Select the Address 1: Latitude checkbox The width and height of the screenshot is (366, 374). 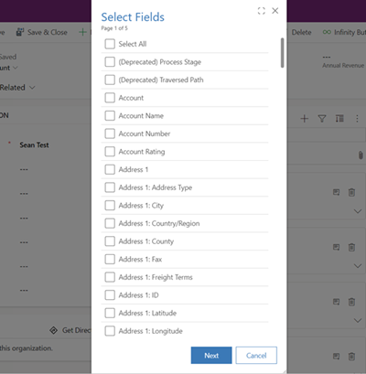coord(110,313)
